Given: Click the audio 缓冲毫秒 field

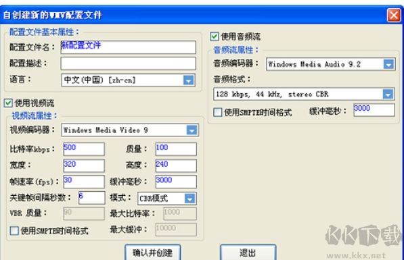Looking at the screenshot, I should point(374,110).
